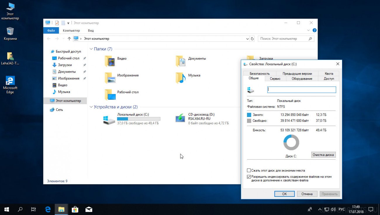380x215 pixels.
Task: Open the Музыка folder icon
Action: (x=181, y=78)
